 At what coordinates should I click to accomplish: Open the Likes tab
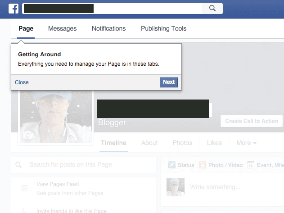[214, 143]
